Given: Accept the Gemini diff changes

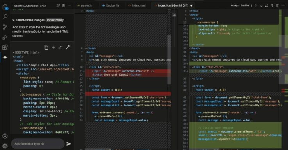Looking at the screenshot, I should (x=235, y=5).
